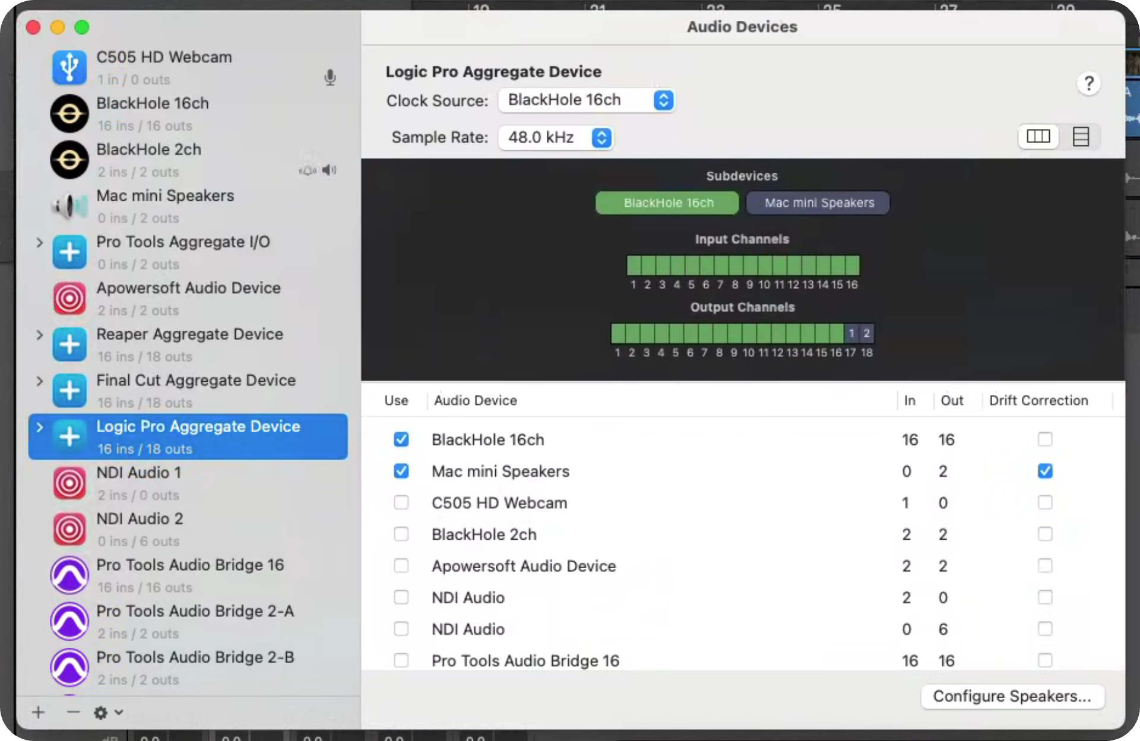This screenshot has height=741, width=1140.
Task: Enable Use for Pro Tools Audio Bridge 16
Action: (401, 660)
